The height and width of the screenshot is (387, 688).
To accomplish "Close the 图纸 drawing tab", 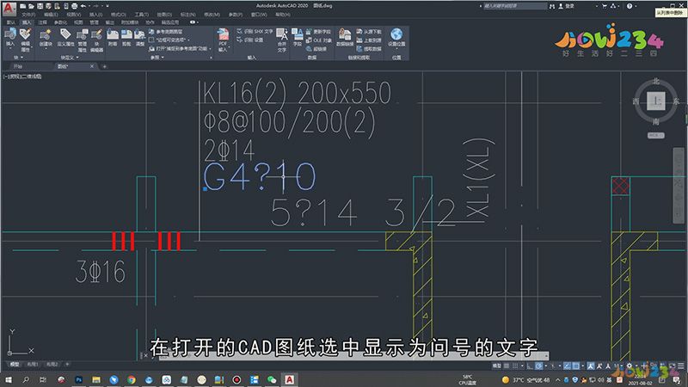I will (x=92, y=66).
